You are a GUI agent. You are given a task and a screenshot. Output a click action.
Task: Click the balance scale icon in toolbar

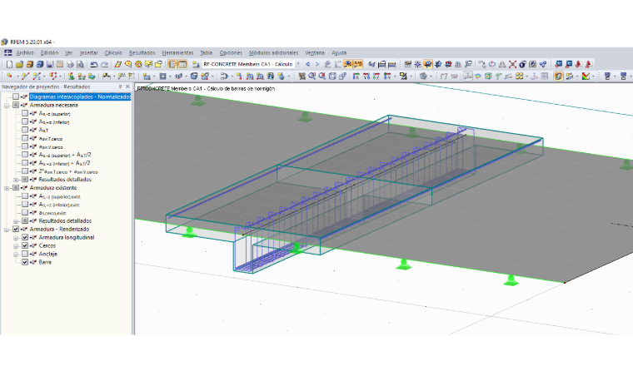pos(501,64)
